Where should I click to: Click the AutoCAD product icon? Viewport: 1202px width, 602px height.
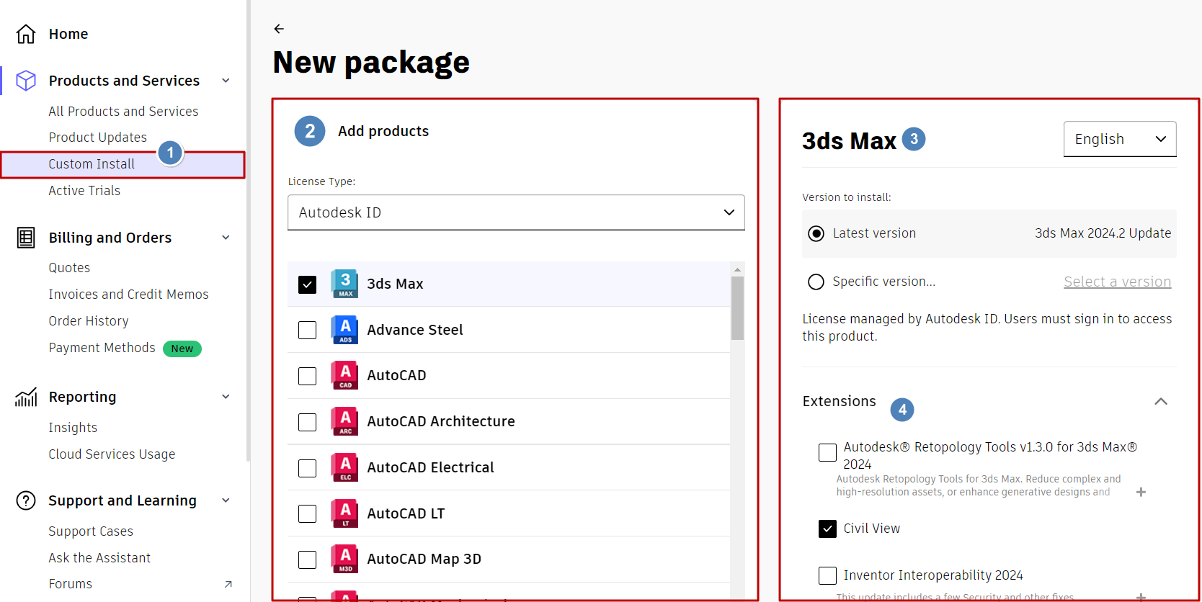click(345, 375)
